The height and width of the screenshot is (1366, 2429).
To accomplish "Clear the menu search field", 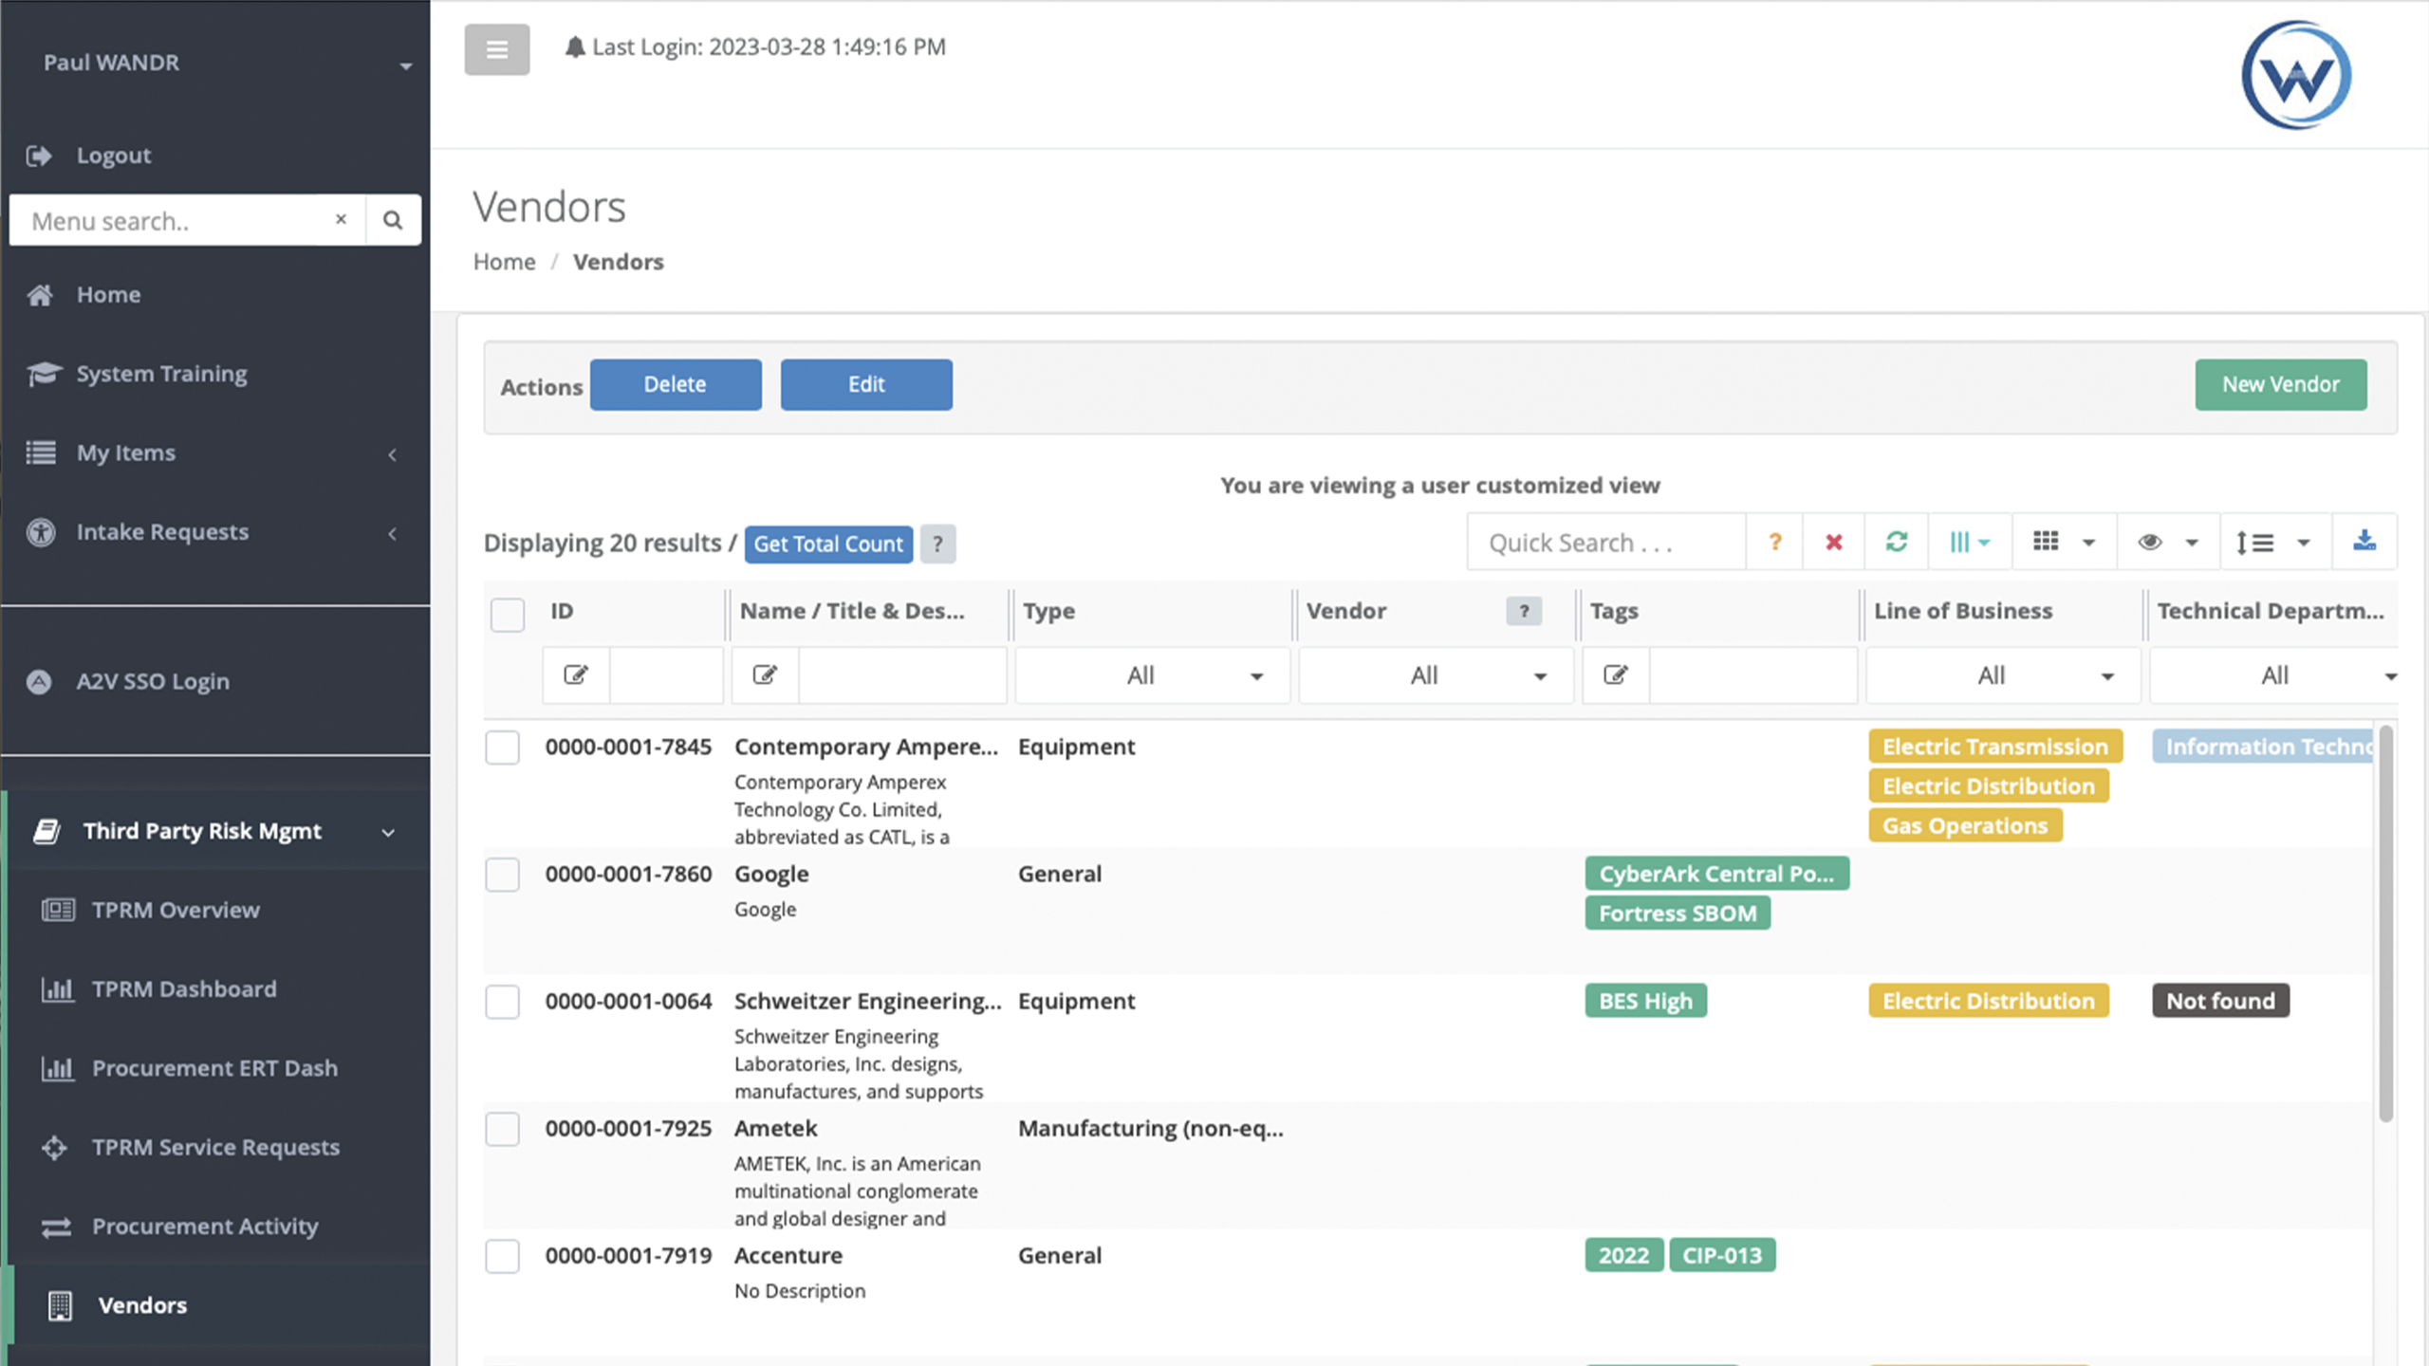I will 342,219.
